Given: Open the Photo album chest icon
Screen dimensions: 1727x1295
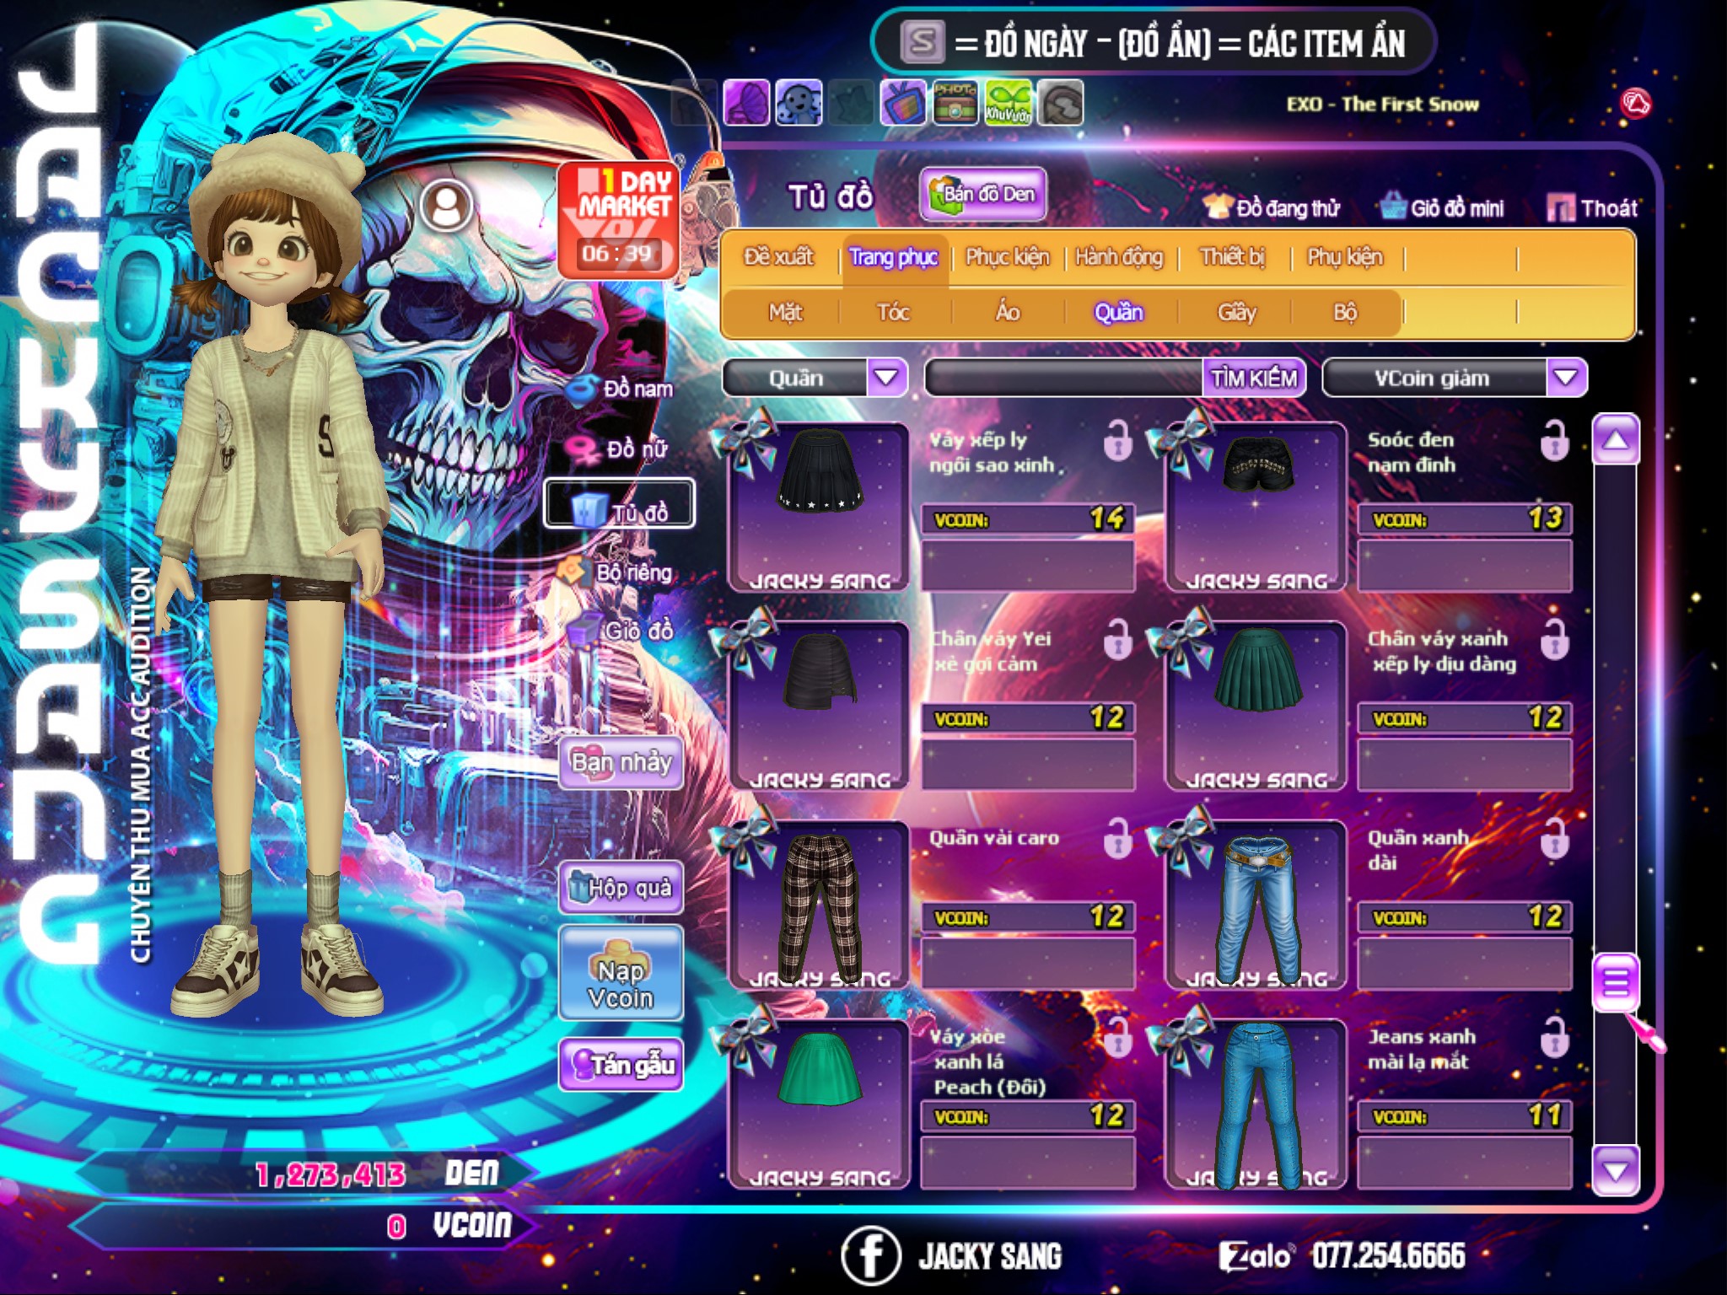Looking at the screenshot, I should (955, 104).
